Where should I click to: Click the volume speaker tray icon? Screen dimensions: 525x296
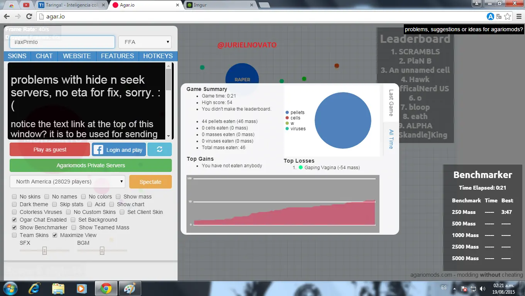tap(482, 288)
